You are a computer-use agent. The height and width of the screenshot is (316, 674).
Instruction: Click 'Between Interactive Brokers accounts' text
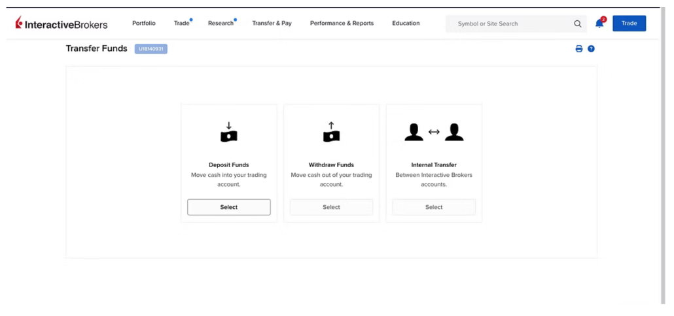434,180
